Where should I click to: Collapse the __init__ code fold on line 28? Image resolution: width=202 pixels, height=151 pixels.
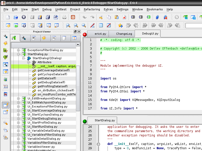pyautogui.click(x=98, y=144)
